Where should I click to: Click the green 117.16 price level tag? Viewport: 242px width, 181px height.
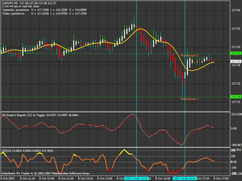[236, 97]
